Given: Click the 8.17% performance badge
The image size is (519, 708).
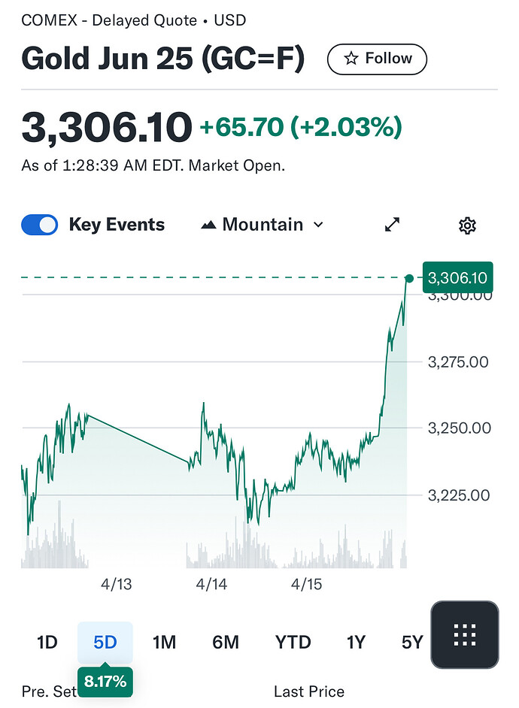Looking at the screenshot, I should point(105,682).
